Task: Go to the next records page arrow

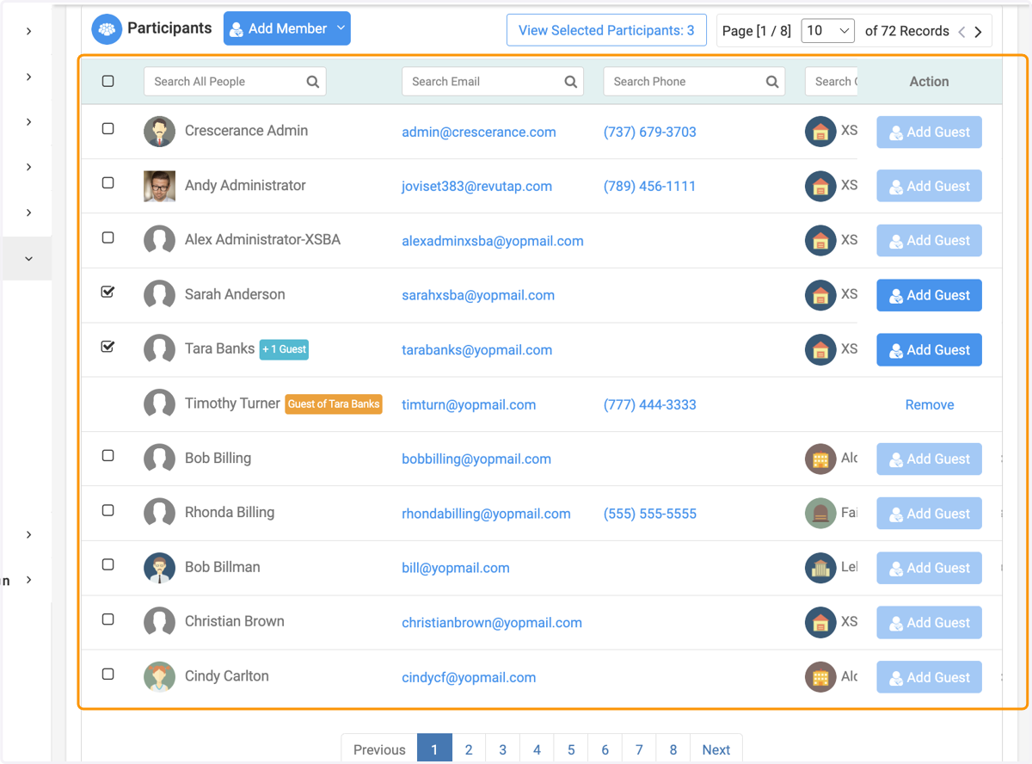Action: pyautogui.click(x=978, y=32)
